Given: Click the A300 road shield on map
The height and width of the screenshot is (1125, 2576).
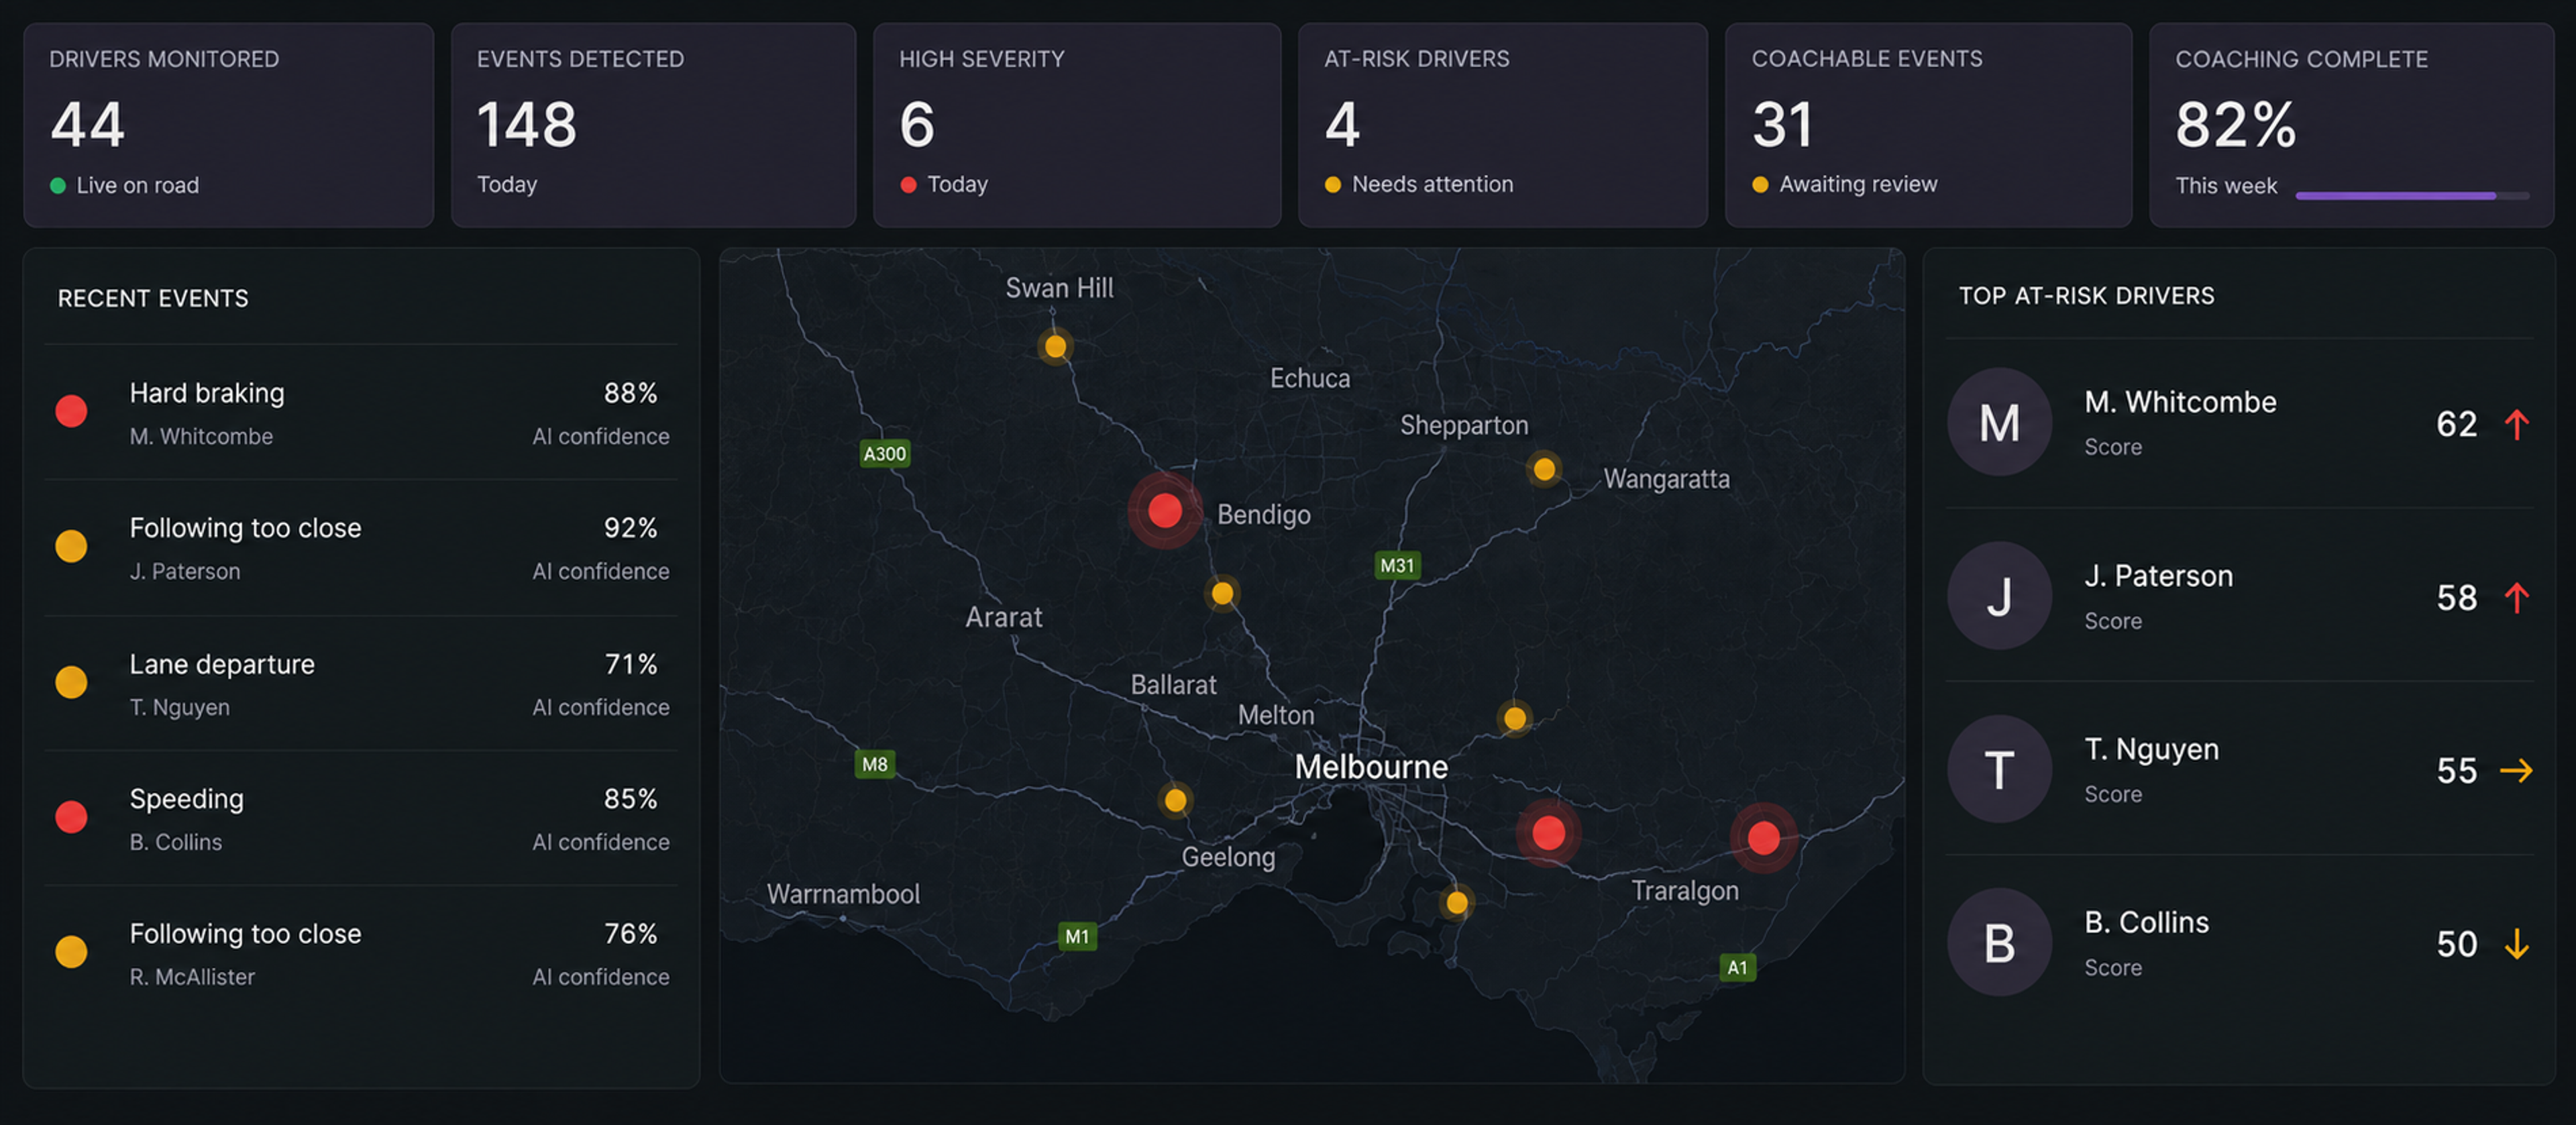Looking at the screenshot, I should coord(885,454).
